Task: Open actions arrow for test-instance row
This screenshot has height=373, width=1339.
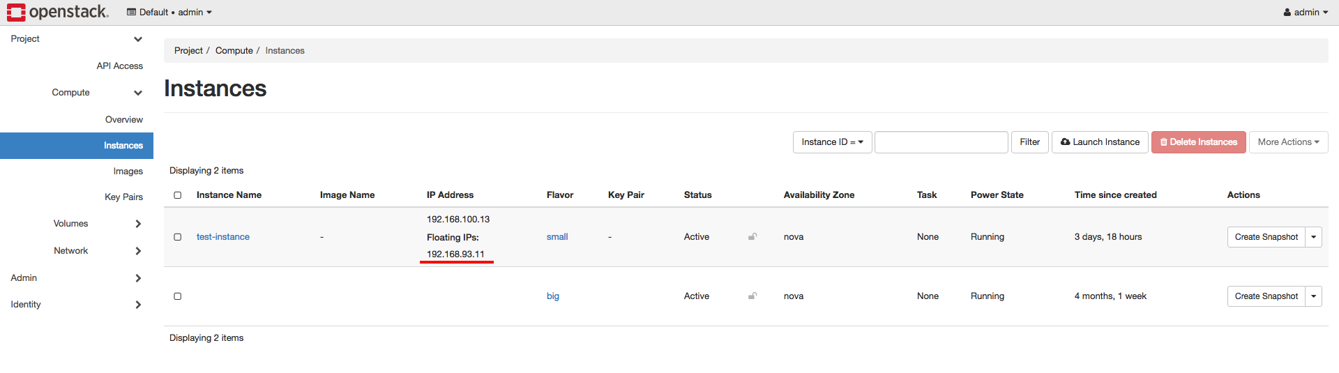Action: pyautogui.click(x=1314, y=237)
